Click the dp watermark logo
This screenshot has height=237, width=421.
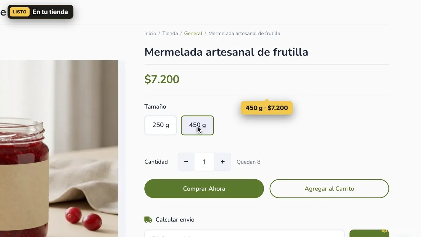point(384,231)
